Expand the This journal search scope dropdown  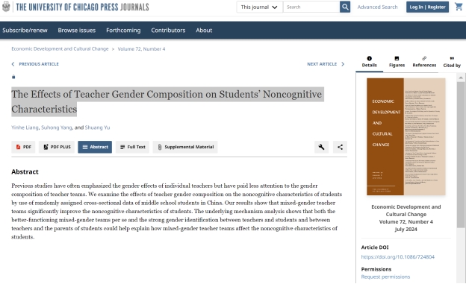pos(259,7)
